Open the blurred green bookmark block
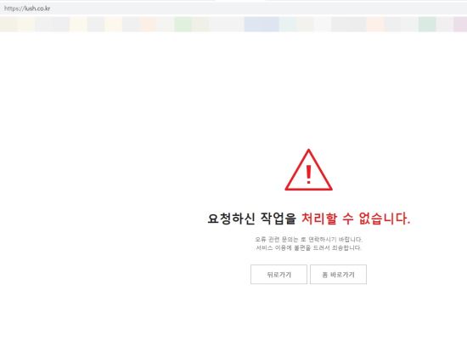The width and height of the screenshot is (467, 341). tap(183, 24)
